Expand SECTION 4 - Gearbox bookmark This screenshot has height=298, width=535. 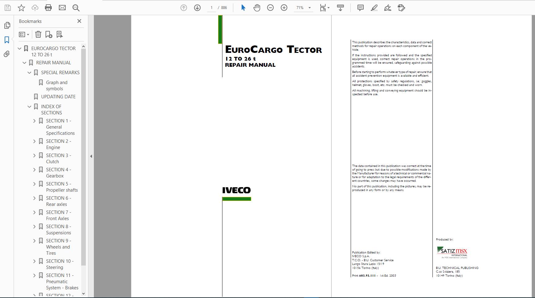point(34,170)
